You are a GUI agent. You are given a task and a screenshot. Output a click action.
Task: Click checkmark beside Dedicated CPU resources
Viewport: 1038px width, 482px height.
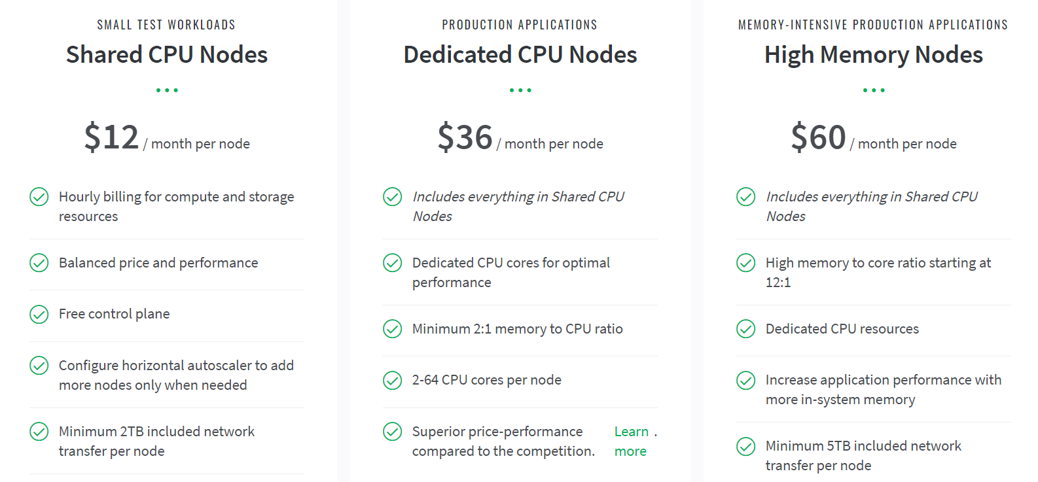click(746, 328)
